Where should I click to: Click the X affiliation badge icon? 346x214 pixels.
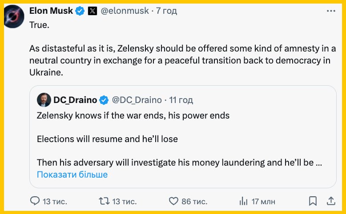pyautogui.click(x=92, y=11)
